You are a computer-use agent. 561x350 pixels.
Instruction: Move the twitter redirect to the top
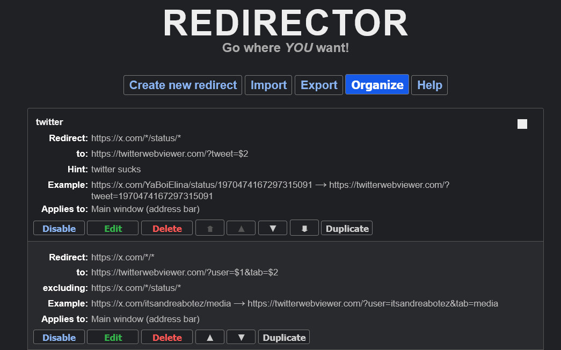coord(210,228)
